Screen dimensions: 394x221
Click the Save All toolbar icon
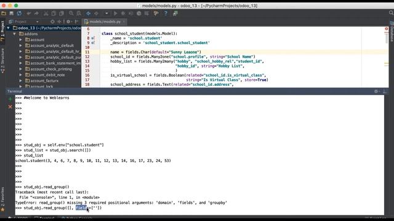(x=12, y=14)
